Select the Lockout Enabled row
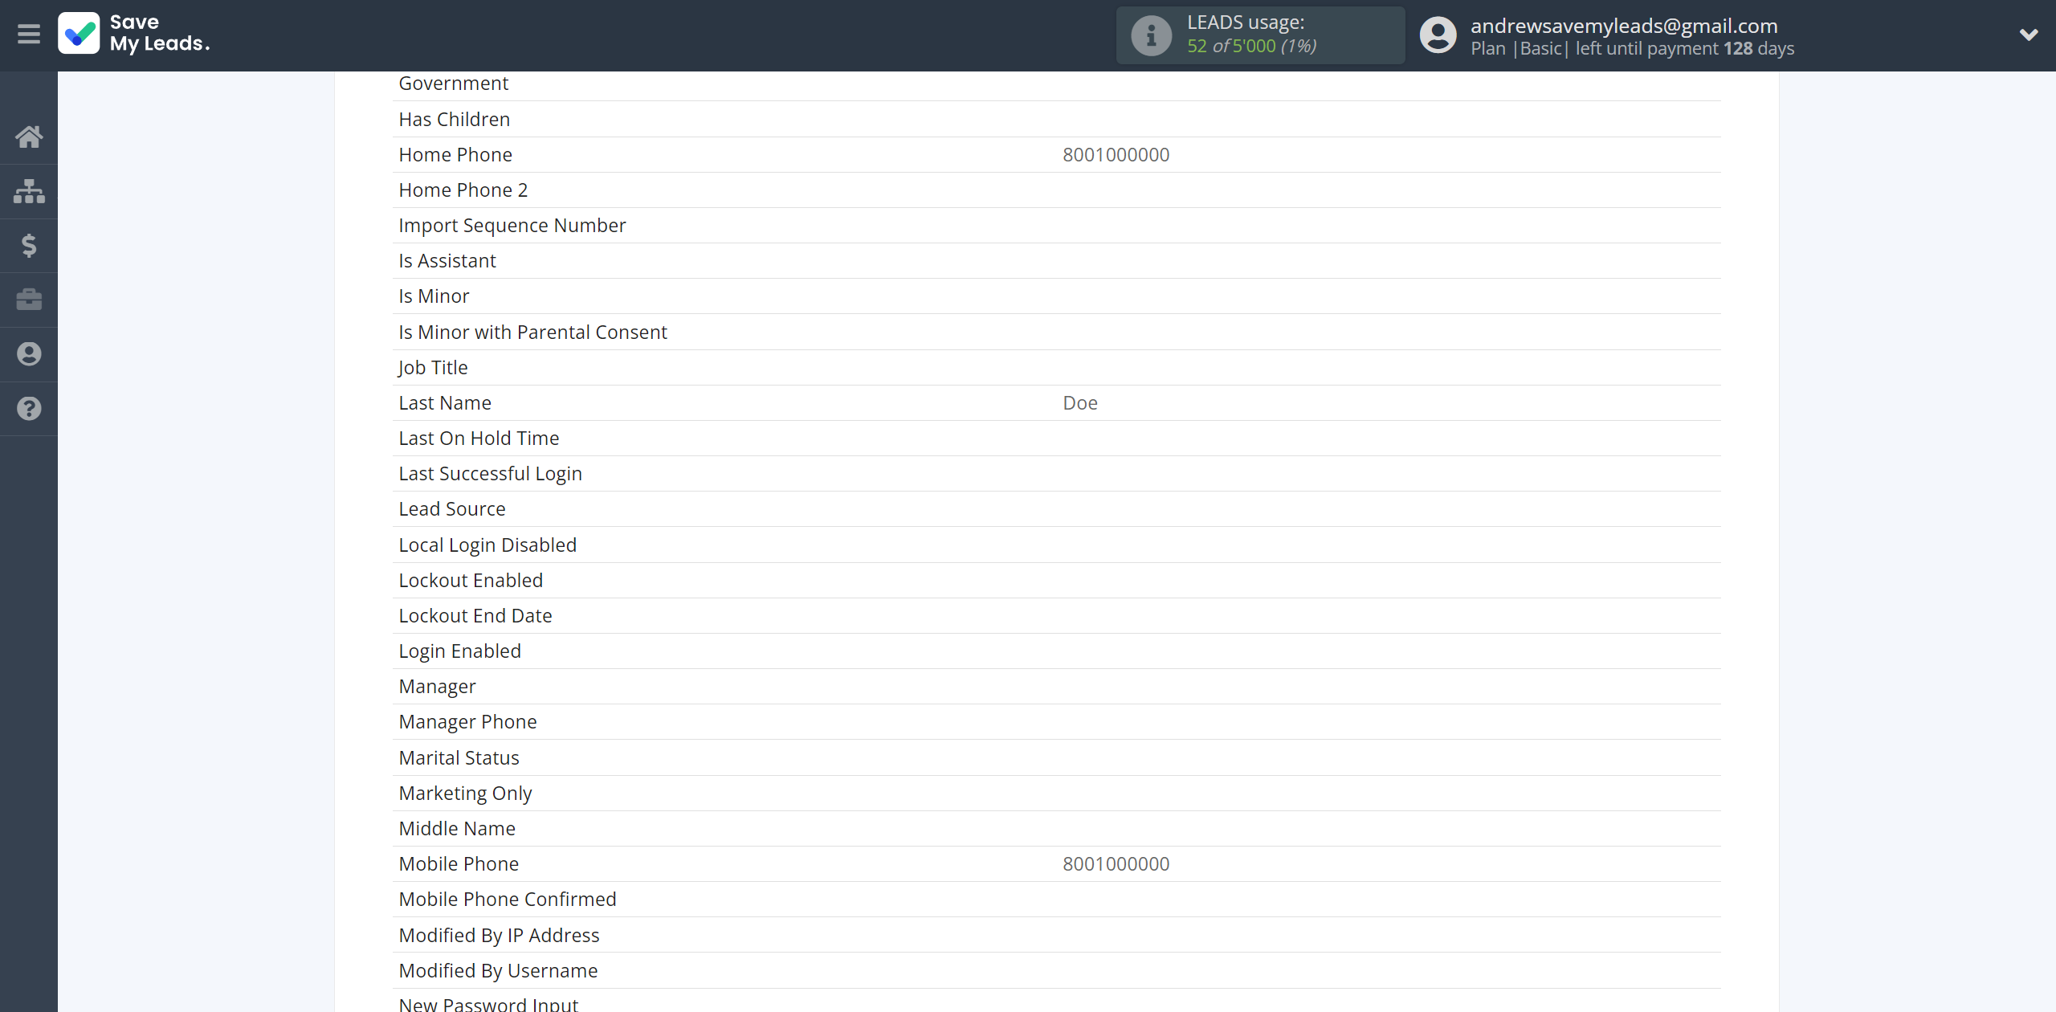This screenshot has height=1012, width=2056. [1056, 580]
